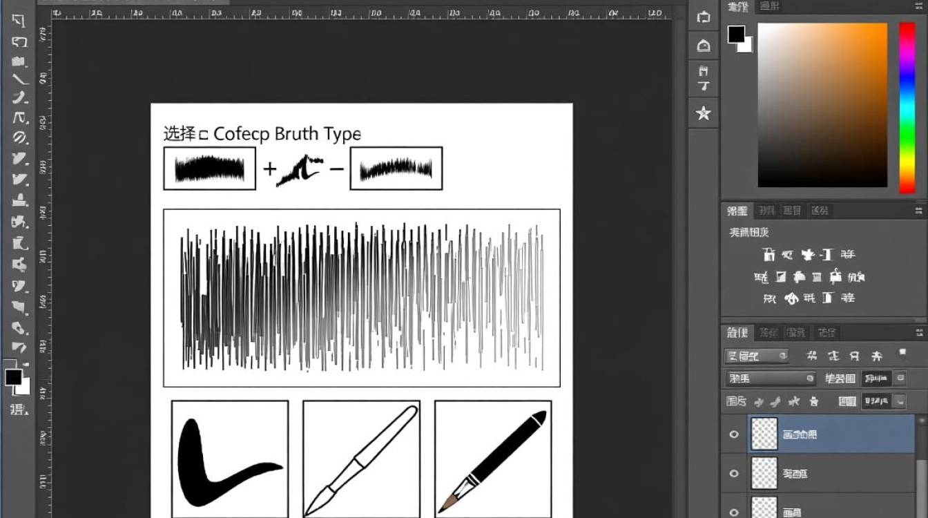The height and width of the screenshot is (518, 928).
Task: Open the layer filter type dropdown
Action: tap(757, 356)
